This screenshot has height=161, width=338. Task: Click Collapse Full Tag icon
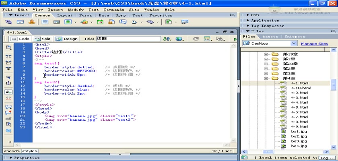click(x=8, y=57)
